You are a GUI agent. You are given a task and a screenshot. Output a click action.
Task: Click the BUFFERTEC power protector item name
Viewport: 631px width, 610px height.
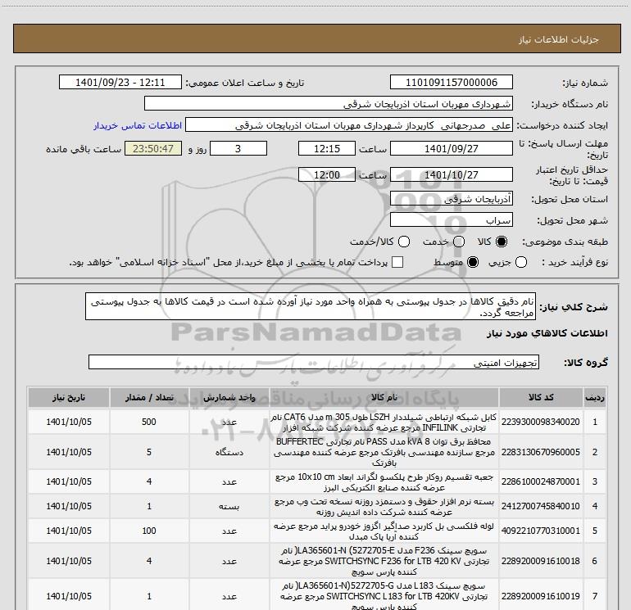(x=384, y=452)
